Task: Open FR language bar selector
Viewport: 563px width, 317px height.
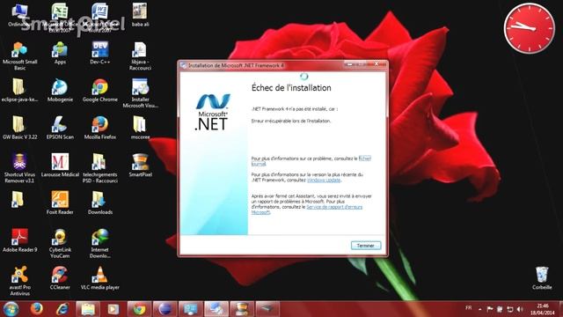Action: (469, 308)
